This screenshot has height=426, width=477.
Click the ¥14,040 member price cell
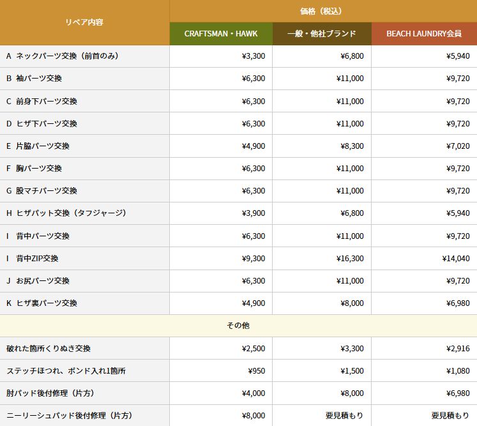455,259
